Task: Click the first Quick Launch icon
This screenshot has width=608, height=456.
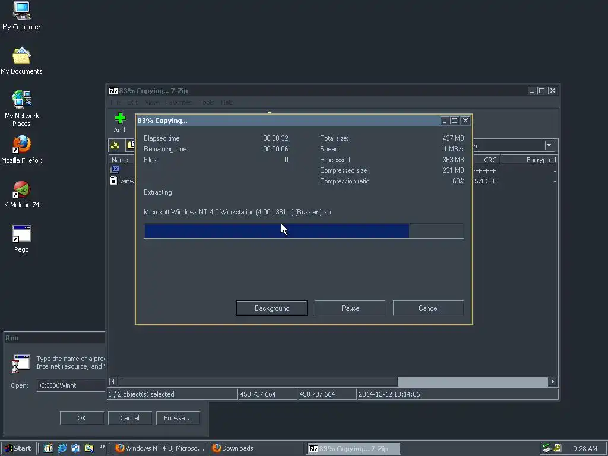Action: pos(48,448)
